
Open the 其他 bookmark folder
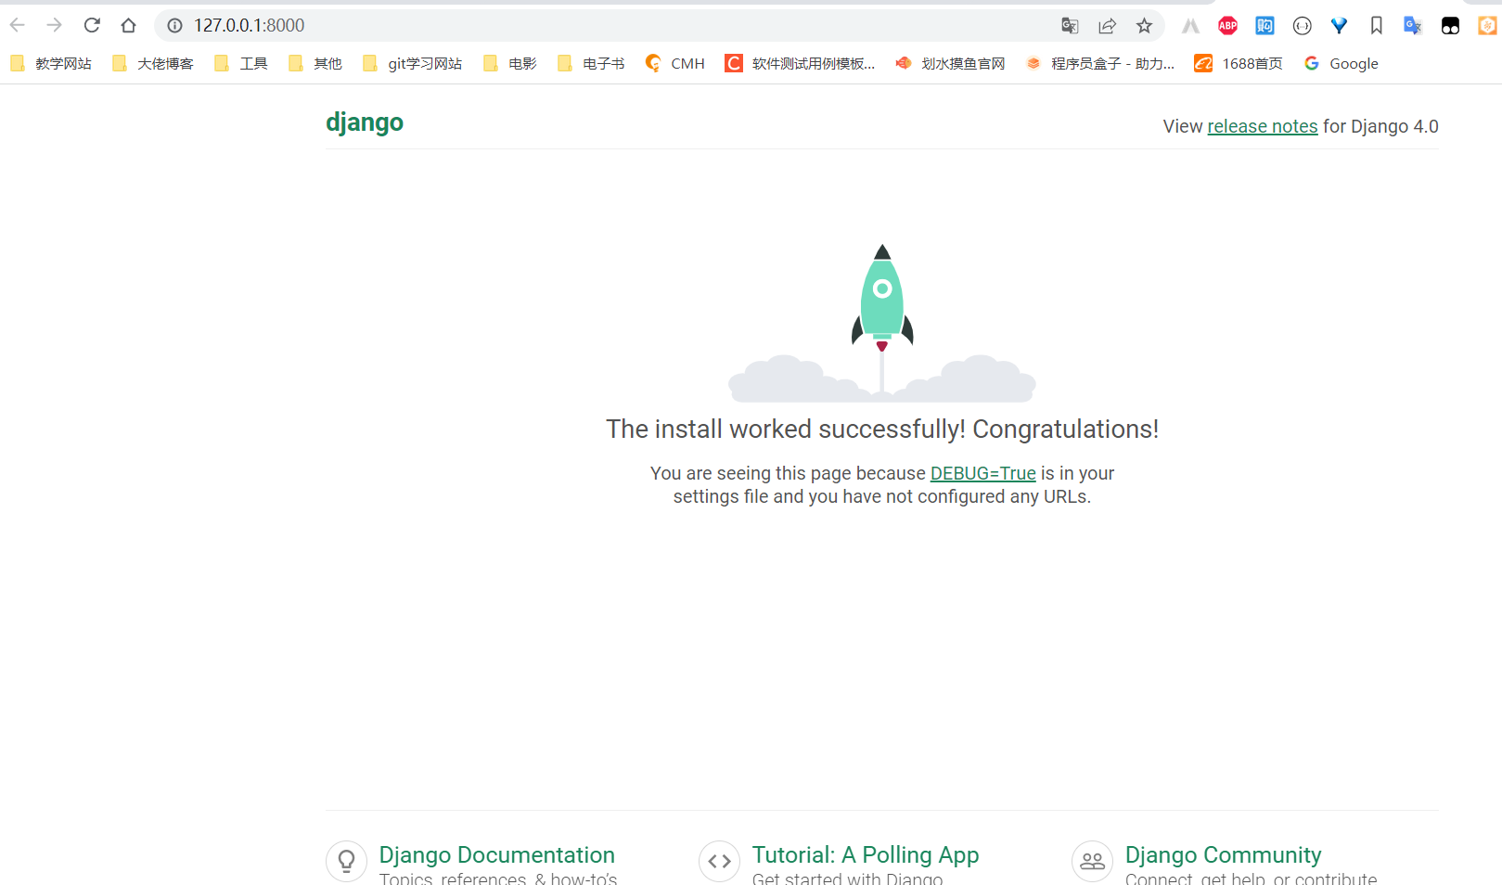pyautogui.click(x=315, y=63)
